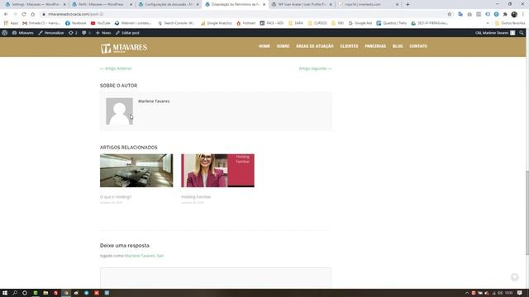
Task: Click the page vertical scrollbar thumb
Action: 527,213
